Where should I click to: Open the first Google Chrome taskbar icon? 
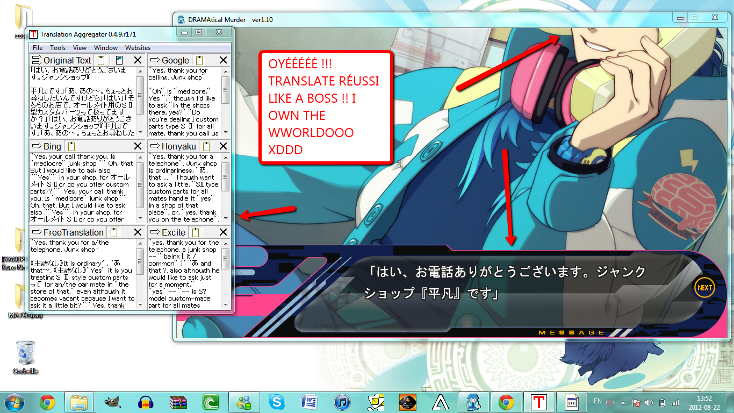[47, 402]
